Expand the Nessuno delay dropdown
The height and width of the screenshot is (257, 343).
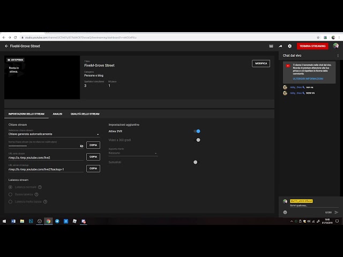point(133,153)
